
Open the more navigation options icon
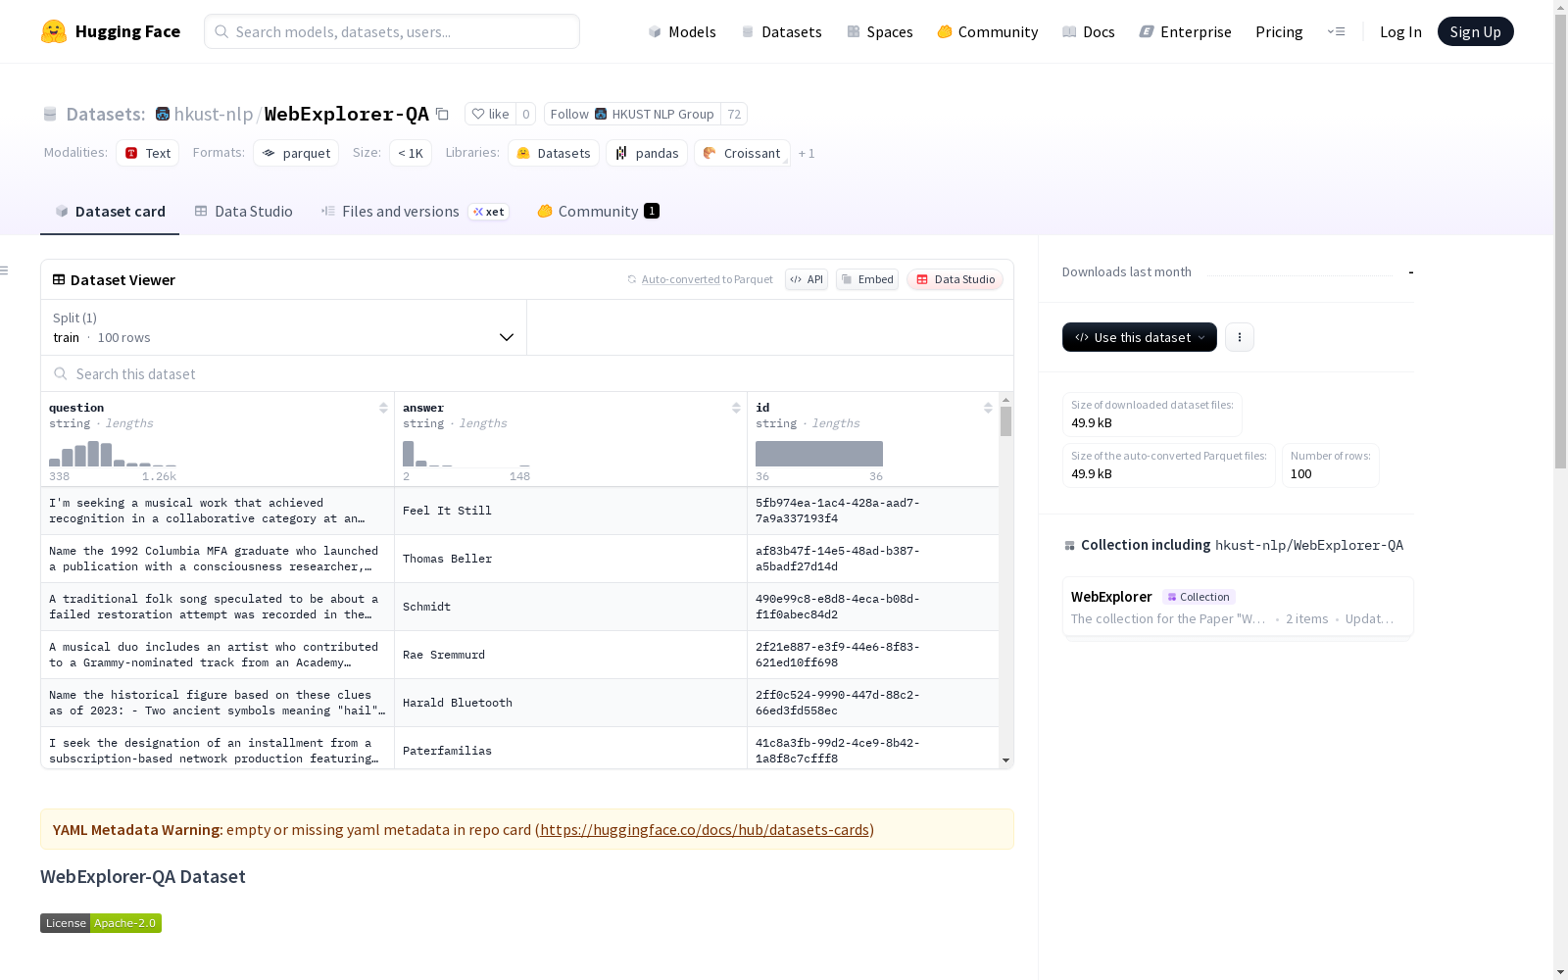[x=1336, y=31]
